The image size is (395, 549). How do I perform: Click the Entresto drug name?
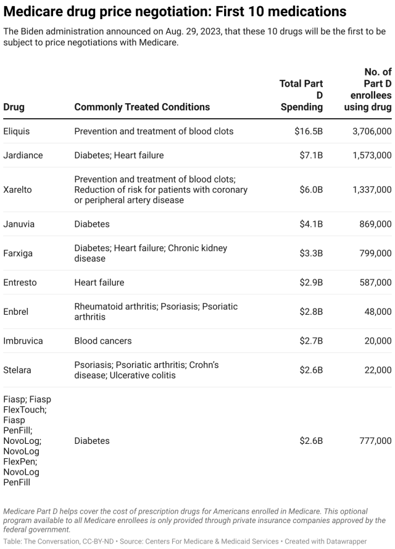point(20,283)
